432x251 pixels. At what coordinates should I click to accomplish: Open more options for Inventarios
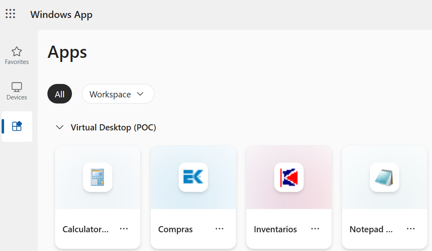coord(315,229)
